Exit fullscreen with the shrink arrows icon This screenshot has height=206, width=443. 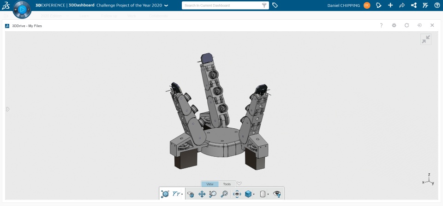(426, 40)
